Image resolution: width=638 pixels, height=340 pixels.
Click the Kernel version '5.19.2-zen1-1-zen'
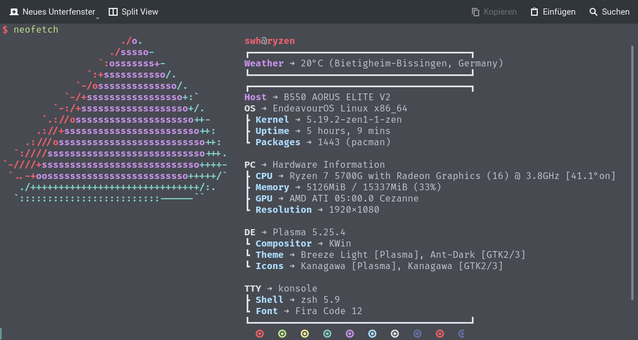coord(354,119)
